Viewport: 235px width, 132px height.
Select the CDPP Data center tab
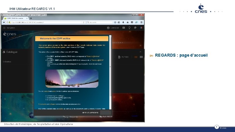click(16, 18)
